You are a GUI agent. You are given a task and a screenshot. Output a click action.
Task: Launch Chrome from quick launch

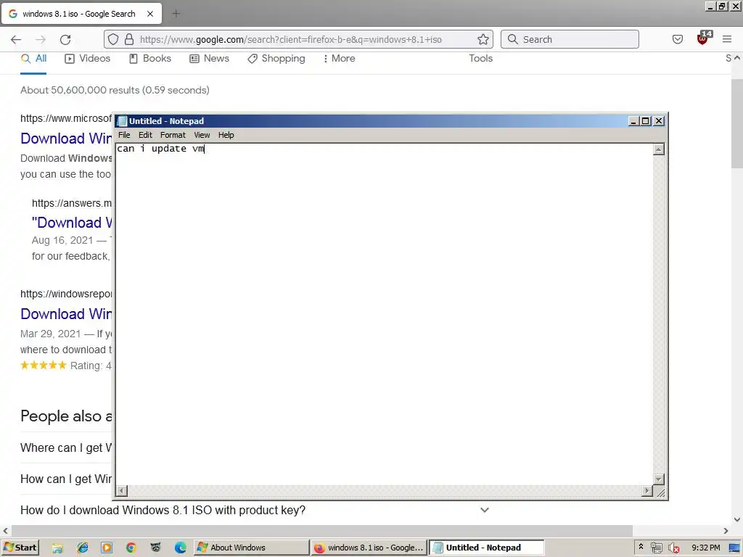tap(131, 548)
